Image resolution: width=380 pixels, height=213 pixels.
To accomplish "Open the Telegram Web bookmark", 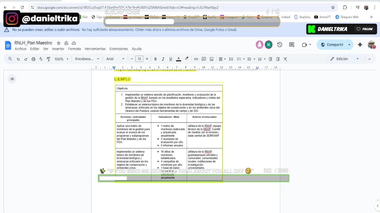I will coord(347,17).
